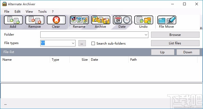
Task: Sort by the Path column header
Action: click(x=163, y=60)
